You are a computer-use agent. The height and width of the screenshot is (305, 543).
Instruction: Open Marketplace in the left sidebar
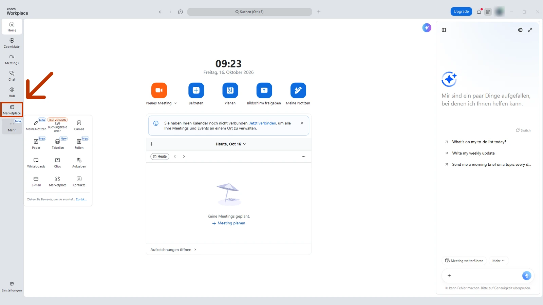[12, 109]
